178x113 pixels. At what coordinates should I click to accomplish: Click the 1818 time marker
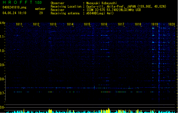[x=138, y=24]
